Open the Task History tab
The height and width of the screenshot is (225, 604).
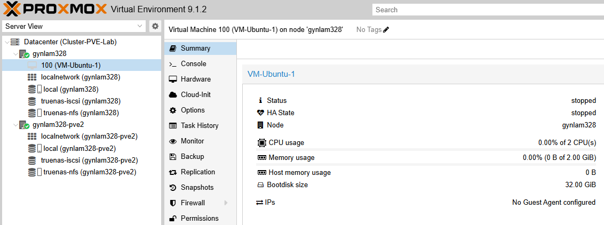pyautogui.click(x=200, y=126)
